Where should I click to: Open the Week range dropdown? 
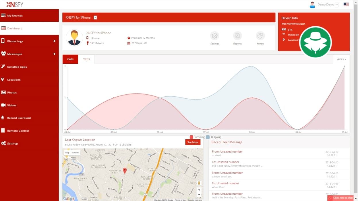(341, 59)
